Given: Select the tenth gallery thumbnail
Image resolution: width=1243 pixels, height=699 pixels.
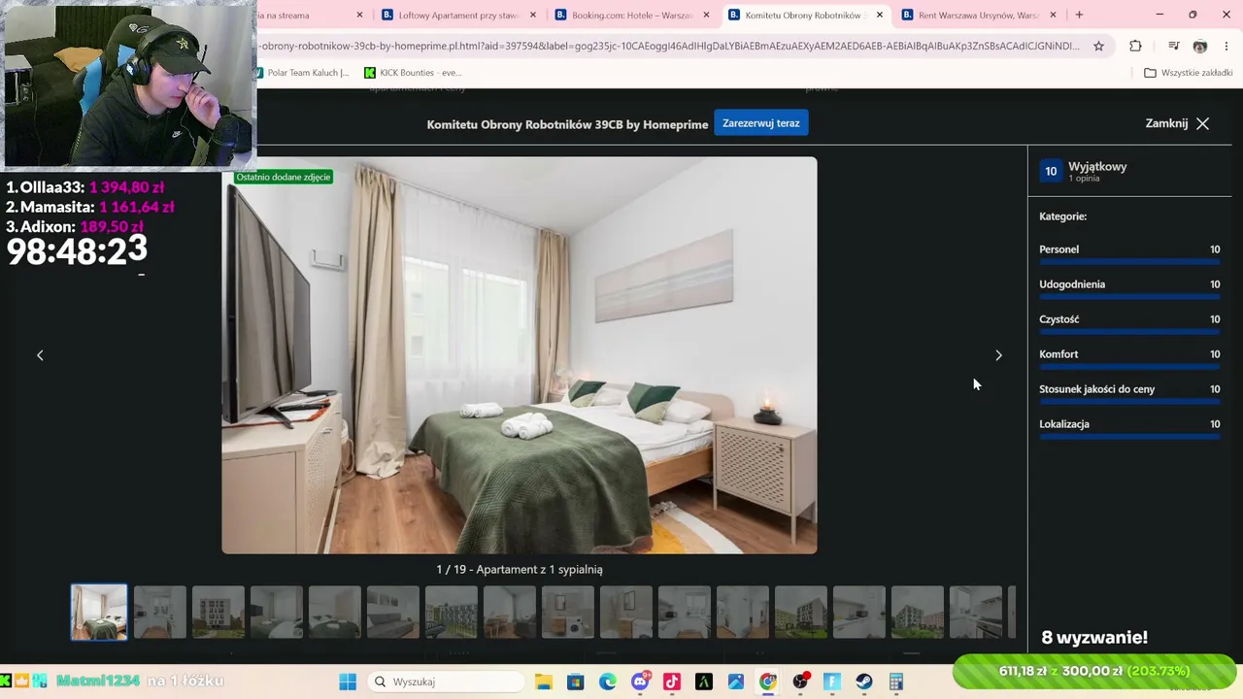Looking at the screenshot, I should [x=625, y=612].
